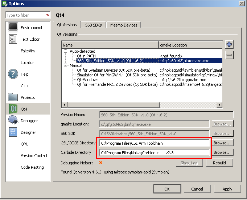Select Simulator Qt for MinGW 4.4 row
This screenshot has height=200, width=247.
pyautogui.click(x=117, y=75)
